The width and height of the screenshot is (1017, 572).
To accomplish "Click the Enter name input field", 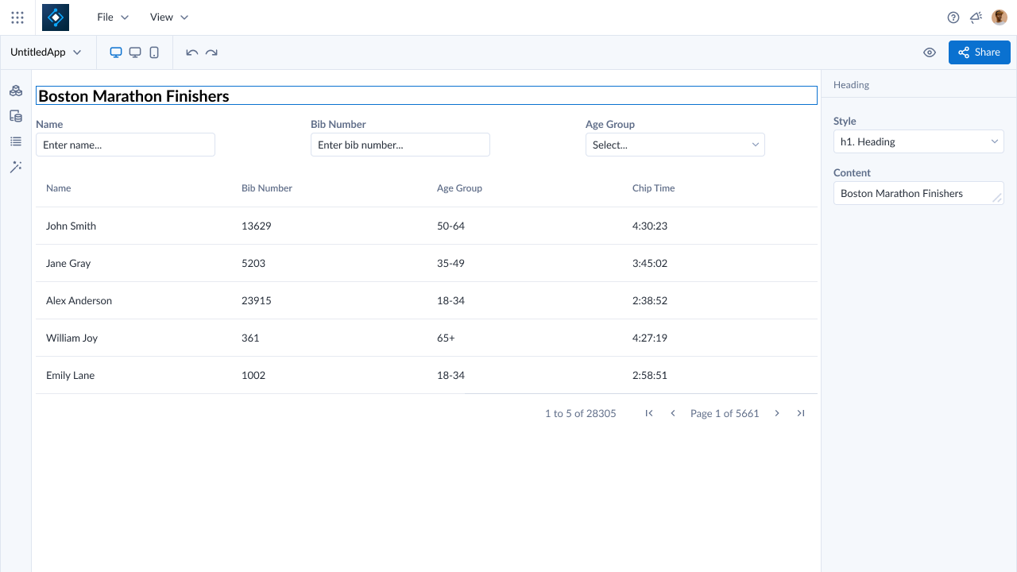I will (126, 145).
